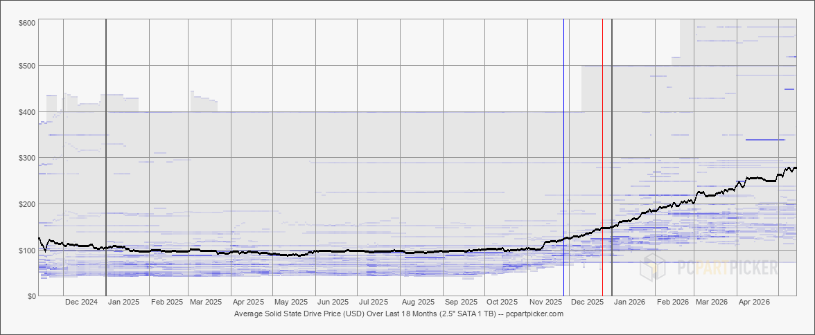This screenshot has height=335, width=815.
Task: Click the $100 y-axis label
Action: 28,250
